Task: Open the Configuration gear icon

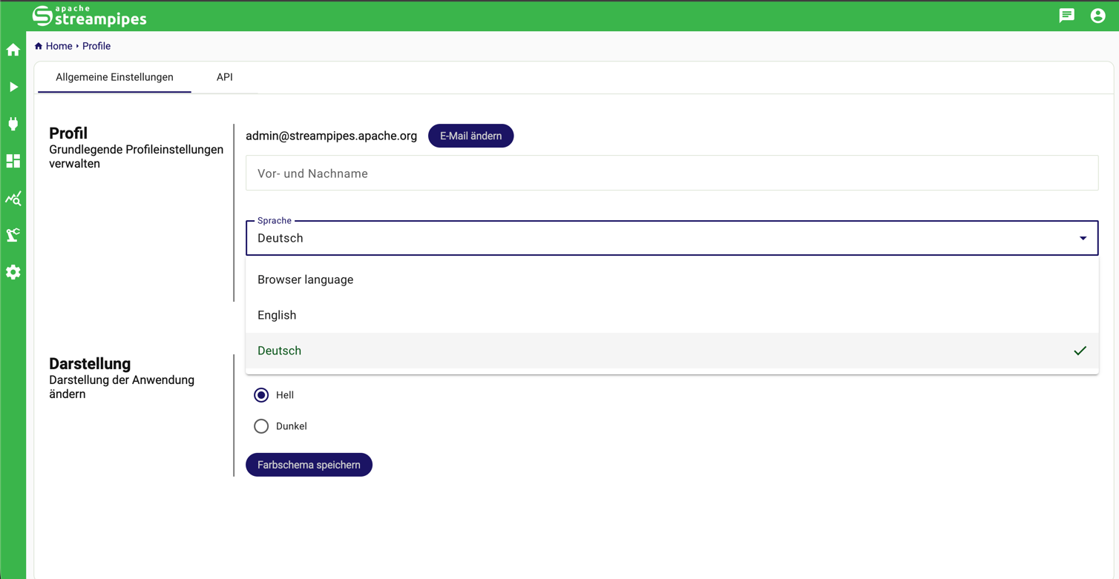Action: tap(13, 272)
